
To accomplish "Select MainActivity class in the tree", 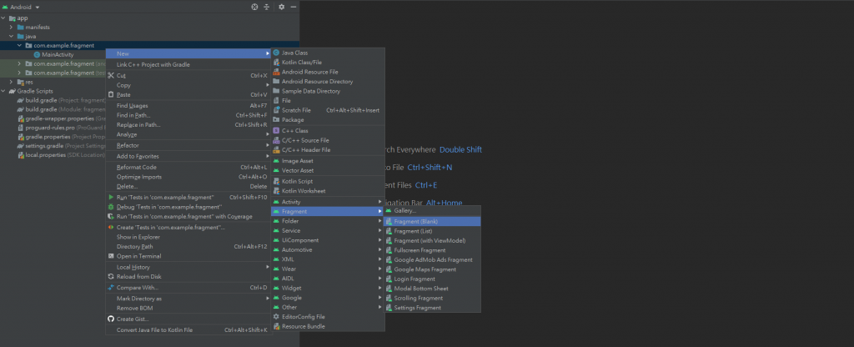I will 54,54.
